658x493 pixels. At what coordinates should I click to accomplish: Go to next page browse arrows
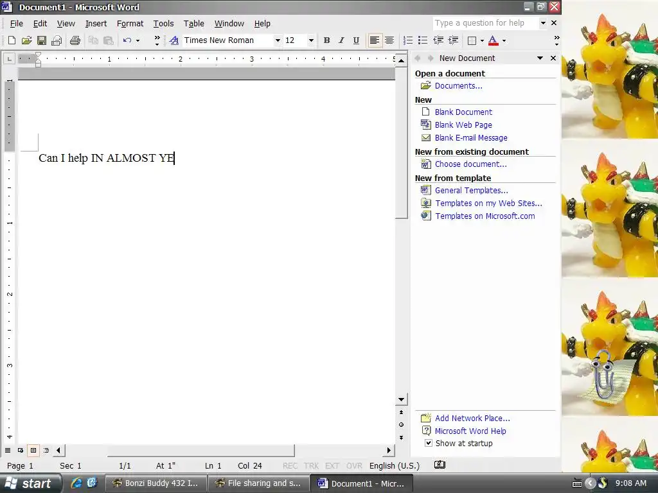click(401, 437)
